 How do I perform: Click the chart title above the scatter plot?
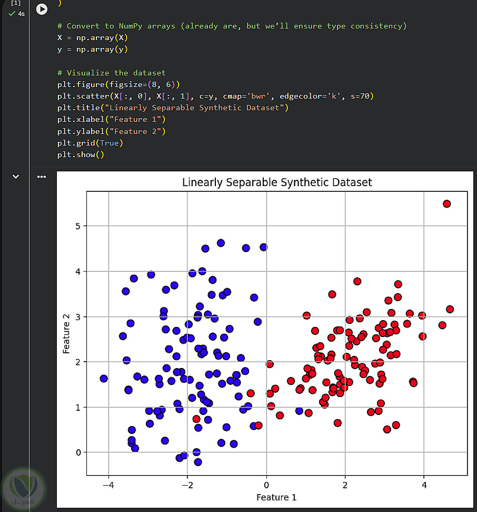tap(277, 182)
